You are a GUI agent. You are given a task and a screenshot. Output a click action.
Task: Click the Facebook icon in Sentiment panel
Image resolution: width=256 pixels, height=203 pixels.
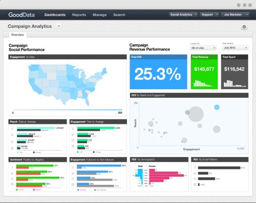tap(12, 167)
